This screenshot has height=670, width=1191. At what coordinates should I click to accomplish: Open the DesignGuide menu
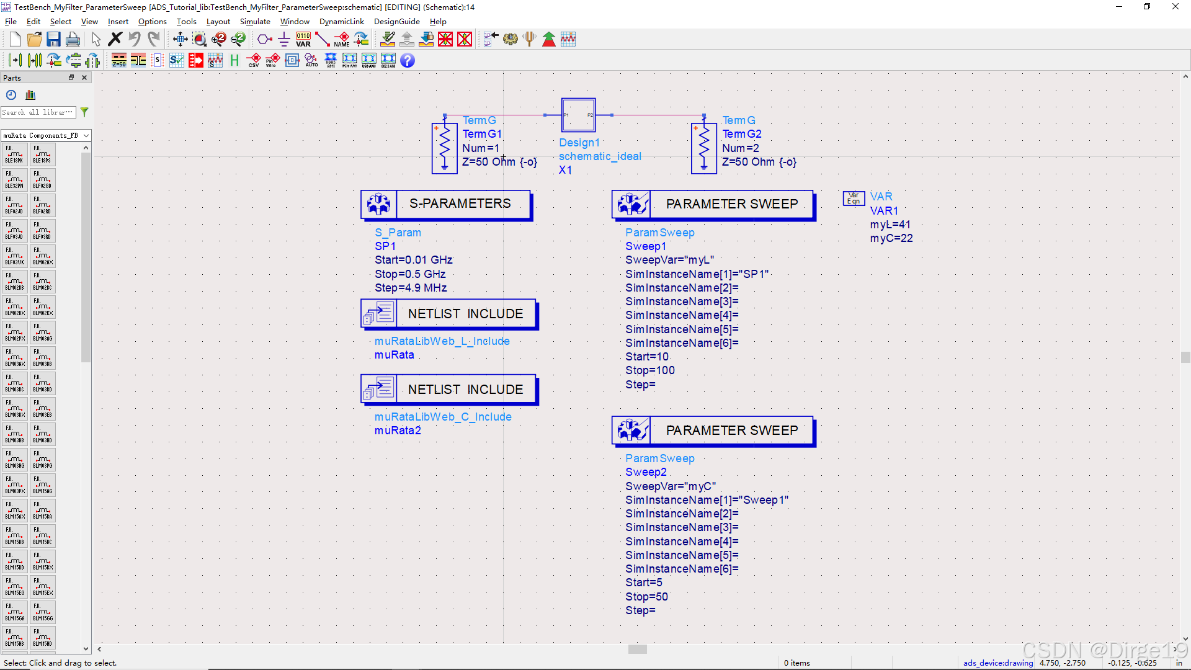(397, 21)
